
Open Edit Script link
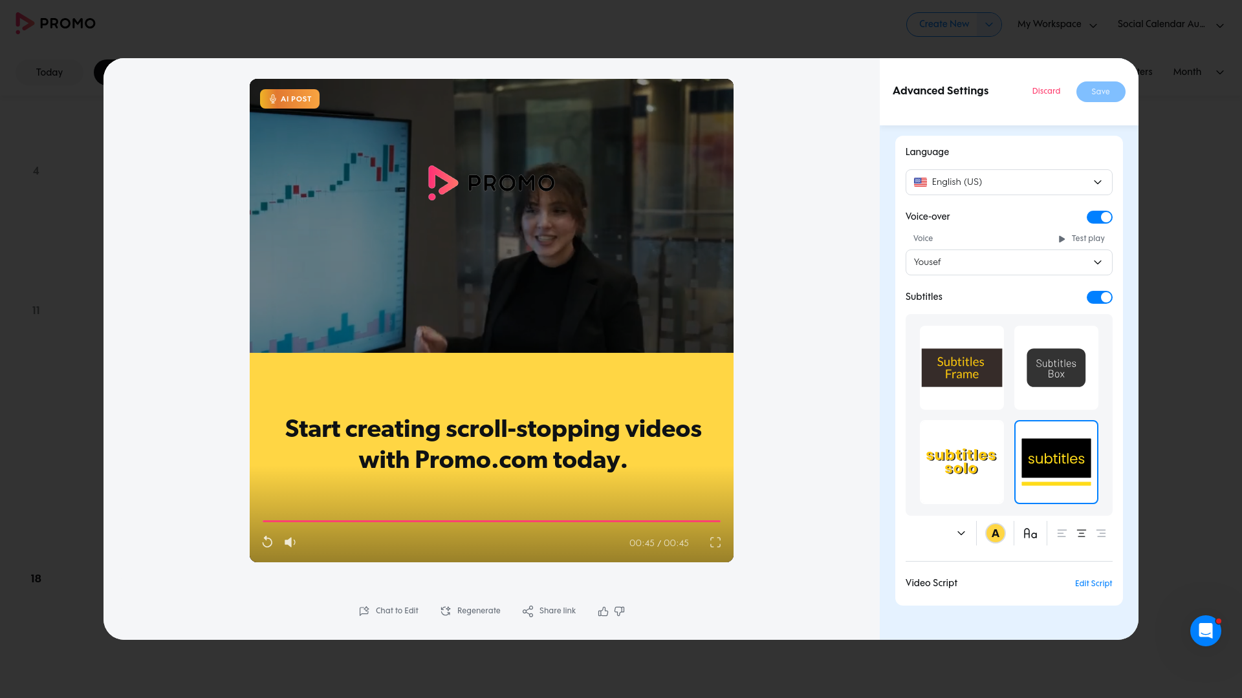(x=1093, y=584)
